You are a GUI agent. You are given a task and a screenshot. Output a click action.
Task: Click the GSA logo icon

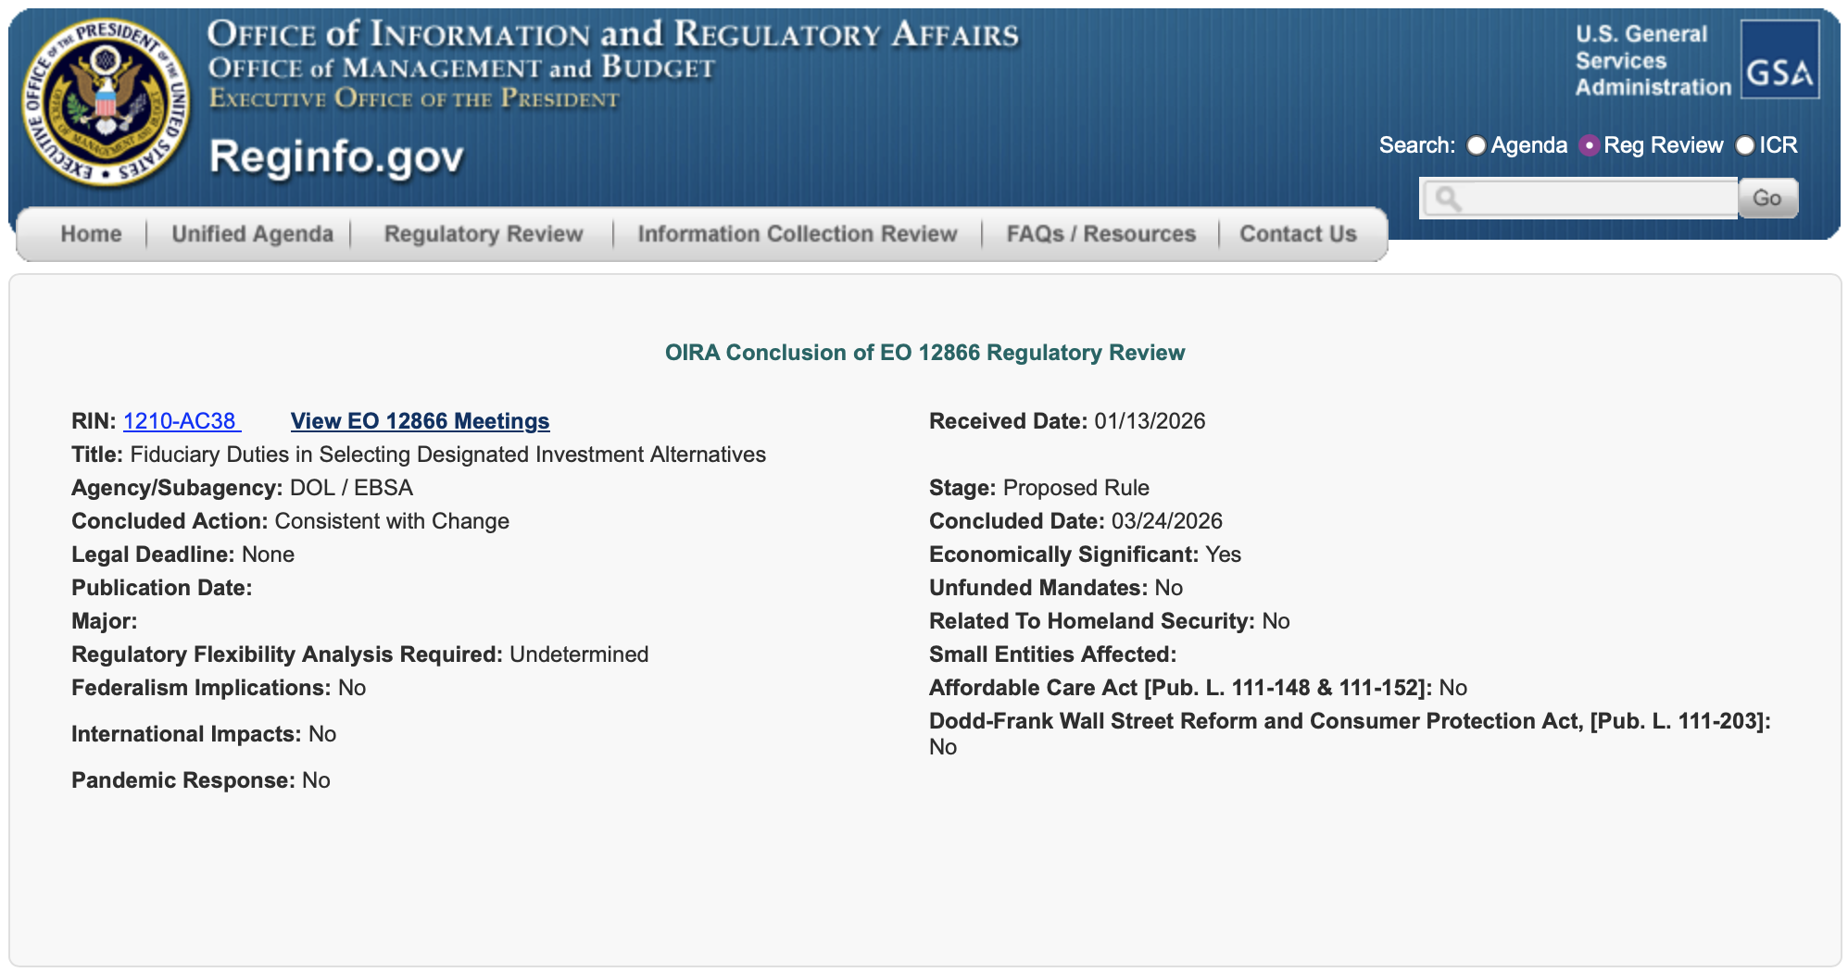(1779, 60)
